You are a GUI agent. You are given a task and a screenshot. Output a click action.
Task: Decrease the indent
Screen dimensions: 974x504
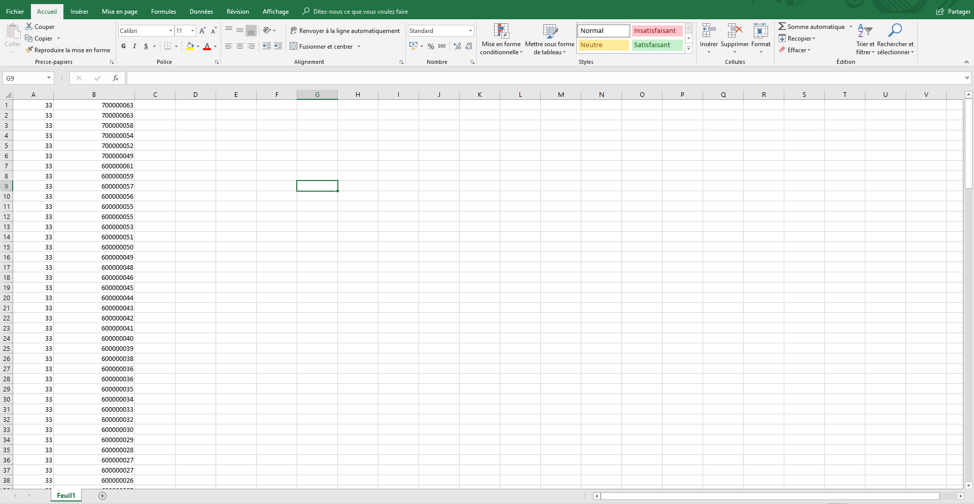tap(267, 46)
